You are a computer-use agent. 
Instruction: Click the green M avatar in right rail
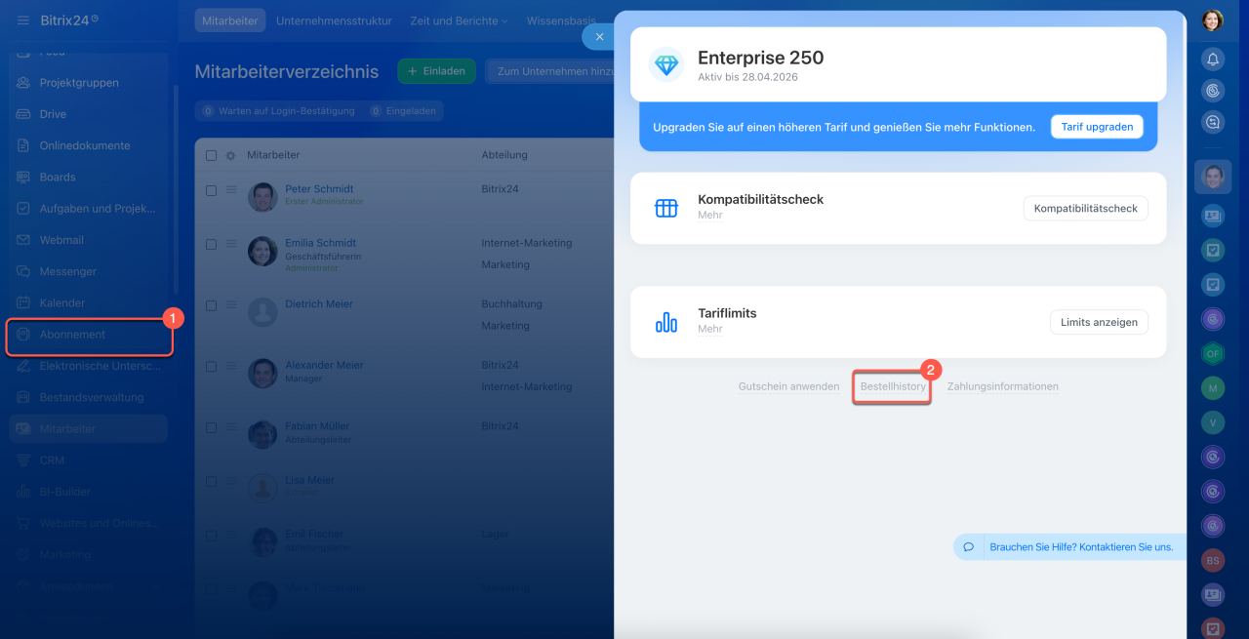1213,388
